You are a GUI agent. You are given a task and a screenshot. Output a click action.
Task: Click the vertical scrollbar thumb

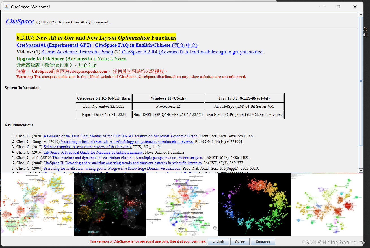(x=361, y=81)
